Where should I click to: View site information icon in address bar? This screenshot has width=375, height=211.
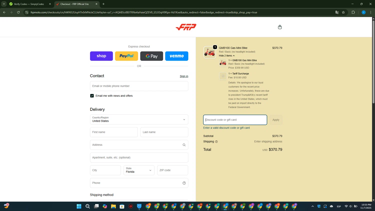pos(27,12)
